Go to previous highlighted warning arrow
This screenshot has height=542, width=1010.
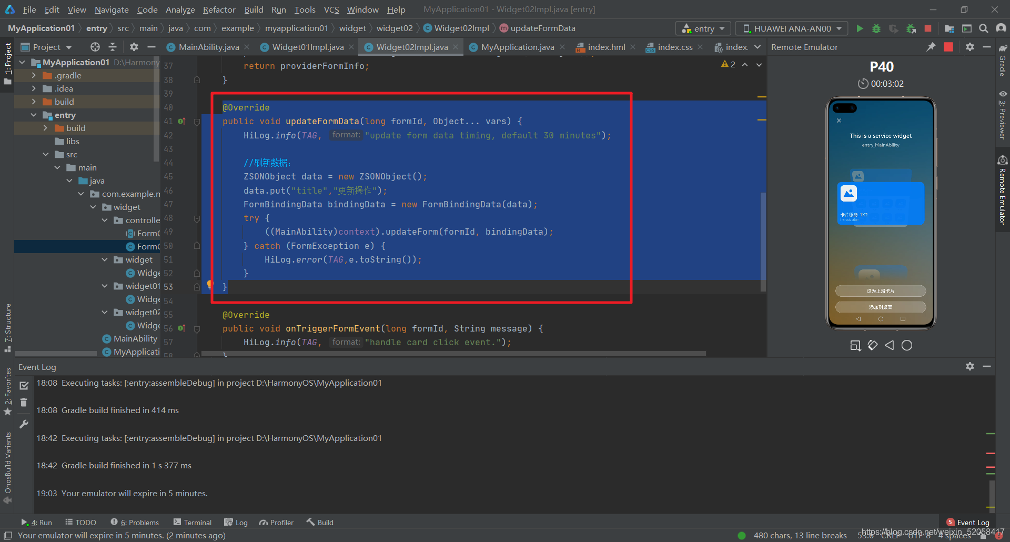745,64
